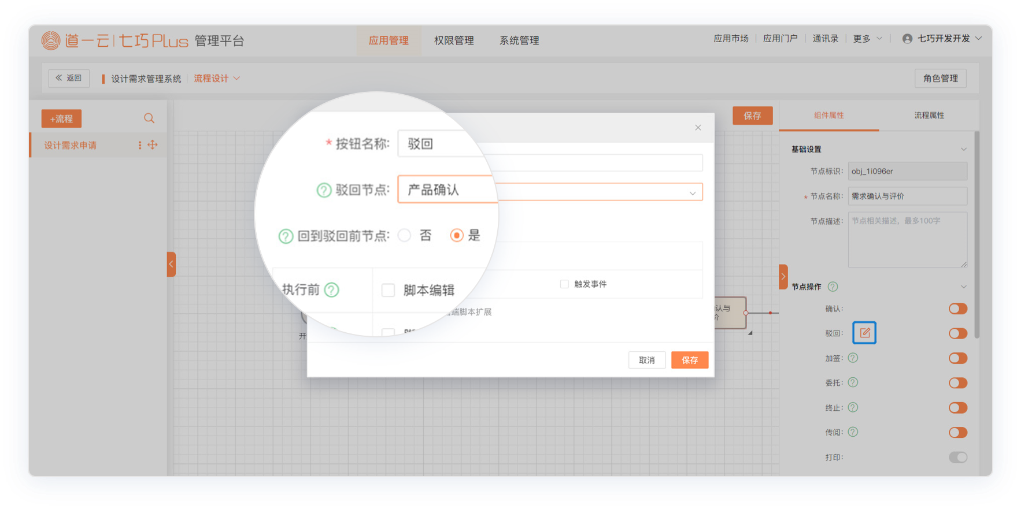The height and width of the screenshot is (509, 1021).
Task: Switch to the 流程属性 tab
Action: (928, 116)
